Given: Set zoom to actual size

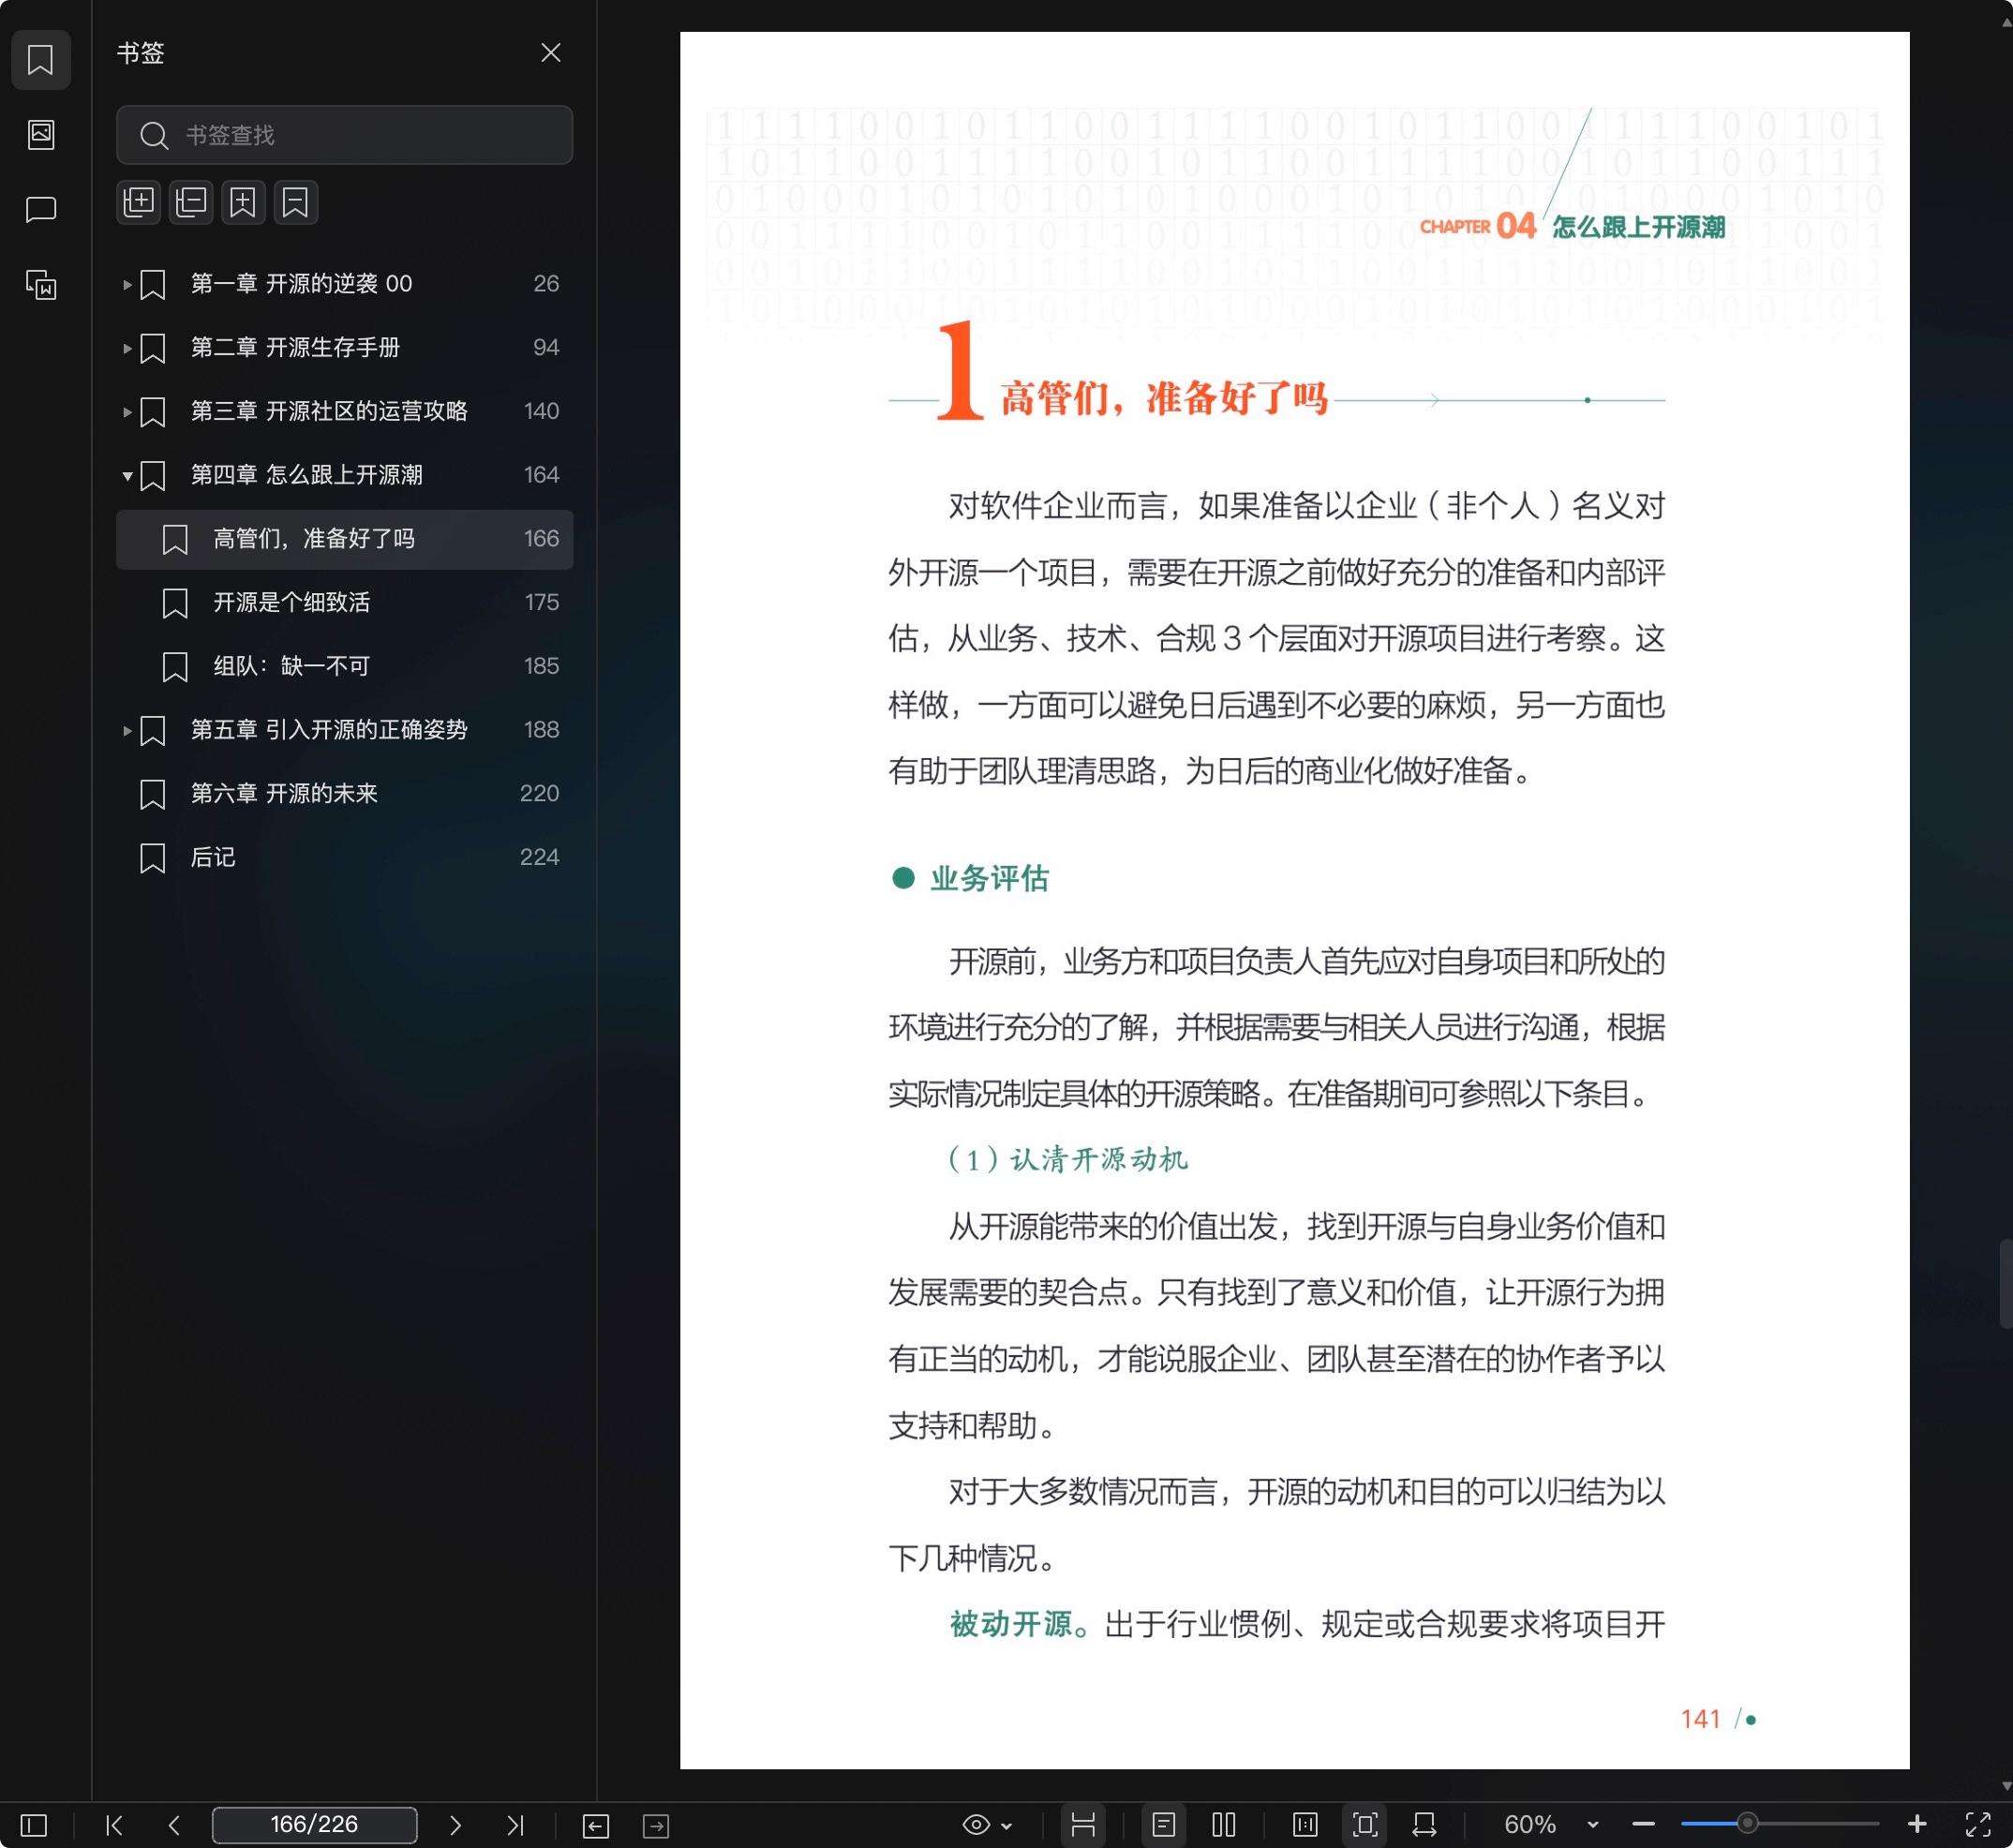Looking at the screenshot, I should [1305, 1825].
